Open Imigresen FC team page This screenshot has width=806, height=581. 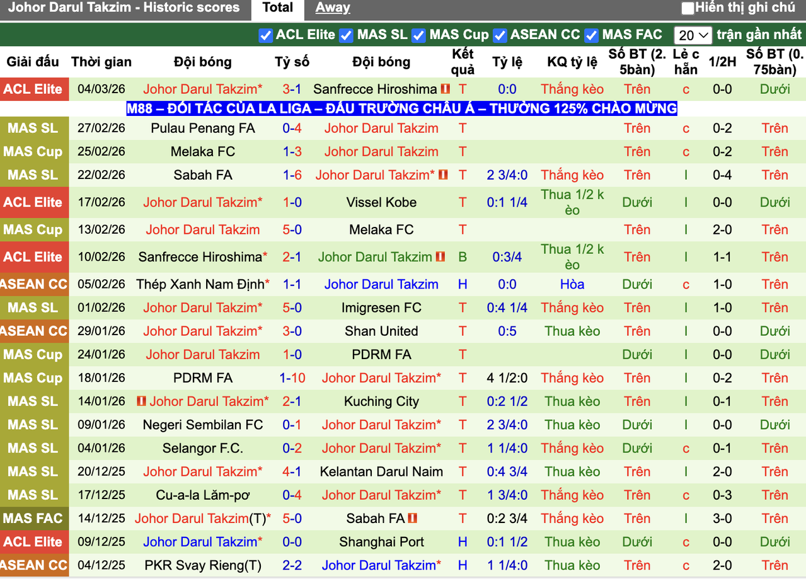tap(381, 308)
